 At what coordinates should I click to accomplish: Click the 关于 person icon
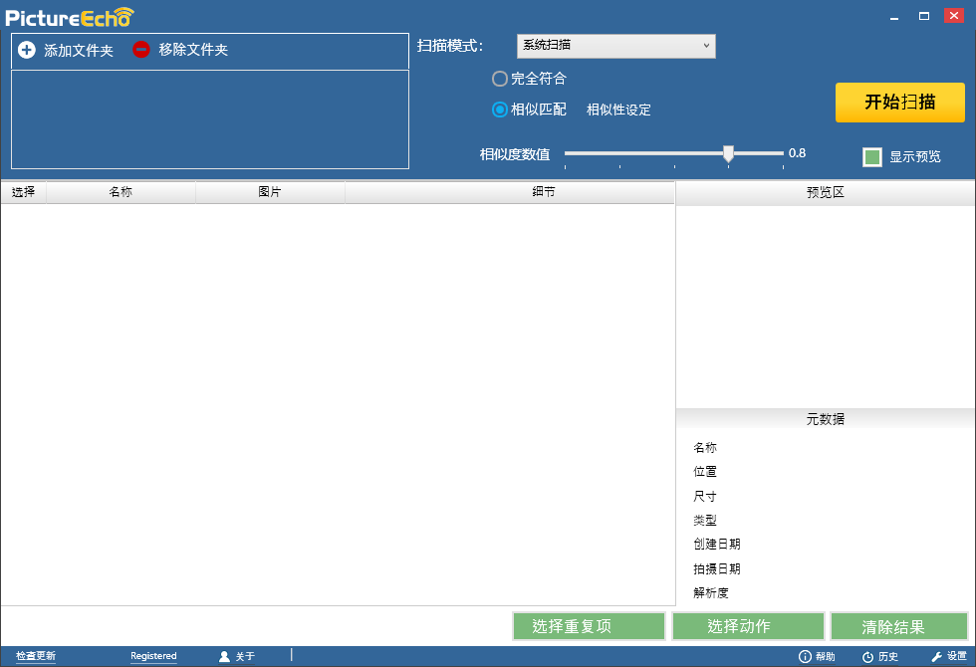click(x=224, y=656)
